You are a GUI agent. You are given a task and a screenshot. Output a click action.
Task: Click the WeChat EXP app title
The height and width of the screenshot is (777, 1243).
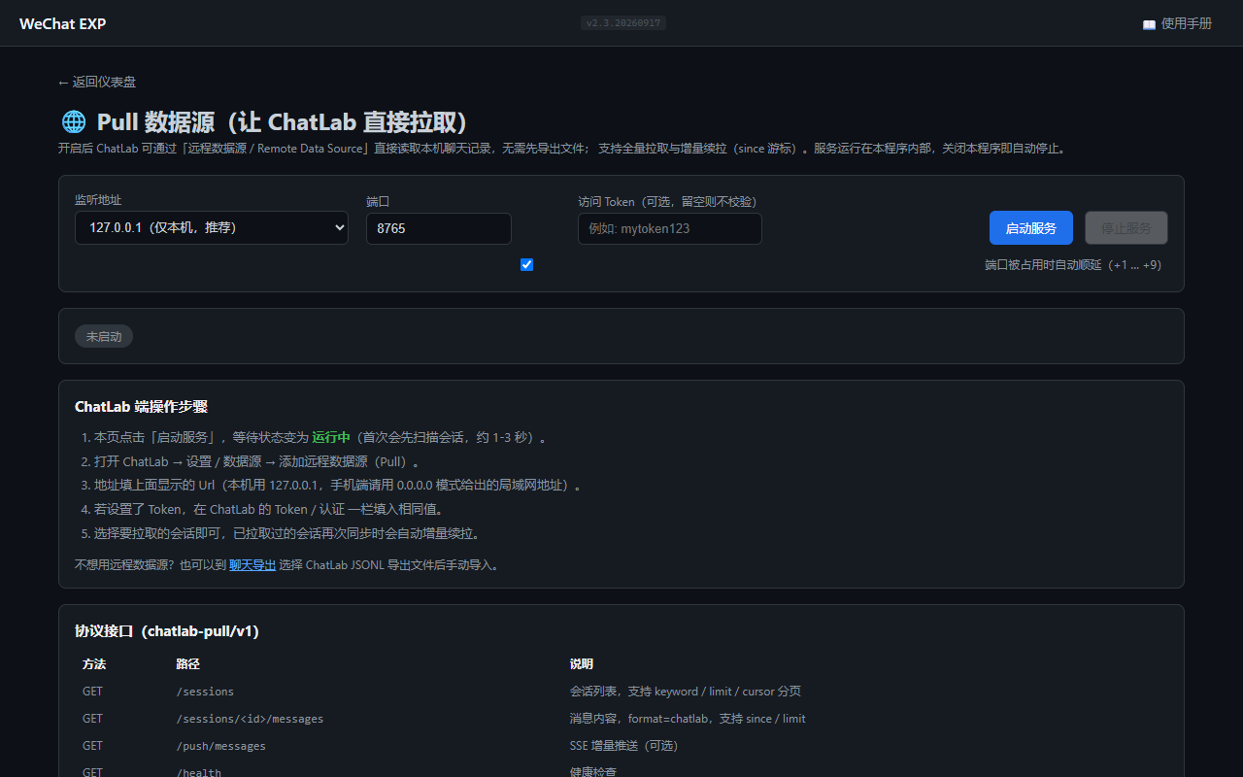(62, 23)
